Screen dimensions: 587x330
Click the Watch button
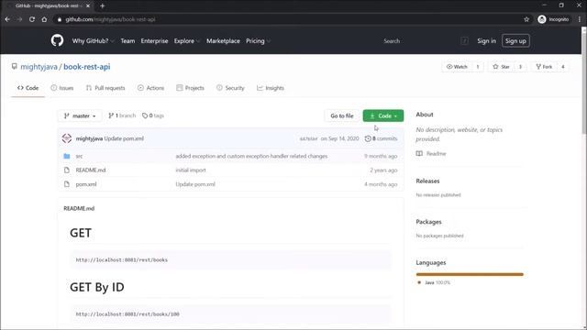(457, 67)
